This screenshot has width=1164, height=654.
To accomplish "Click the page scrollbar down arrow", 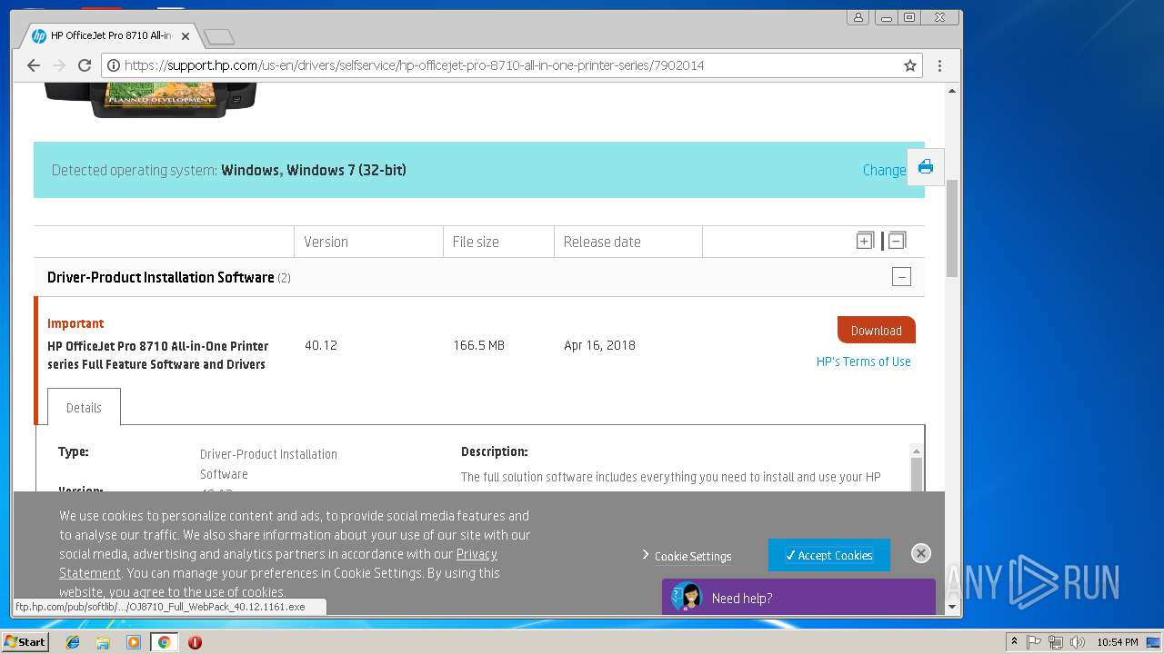I will point(952,607).
